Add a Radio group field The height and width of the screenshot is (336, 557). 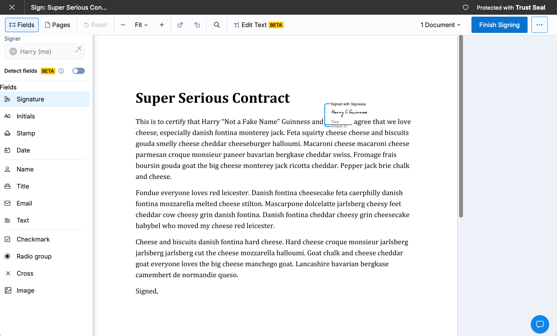point(45,256)
